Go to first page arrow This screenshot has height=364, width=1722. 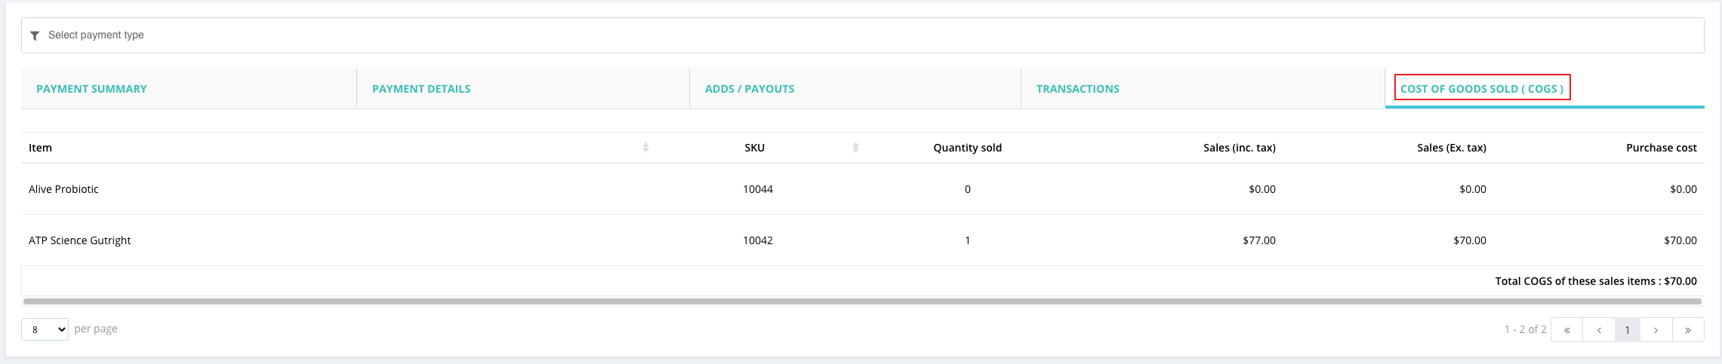tap(1567, 330)
